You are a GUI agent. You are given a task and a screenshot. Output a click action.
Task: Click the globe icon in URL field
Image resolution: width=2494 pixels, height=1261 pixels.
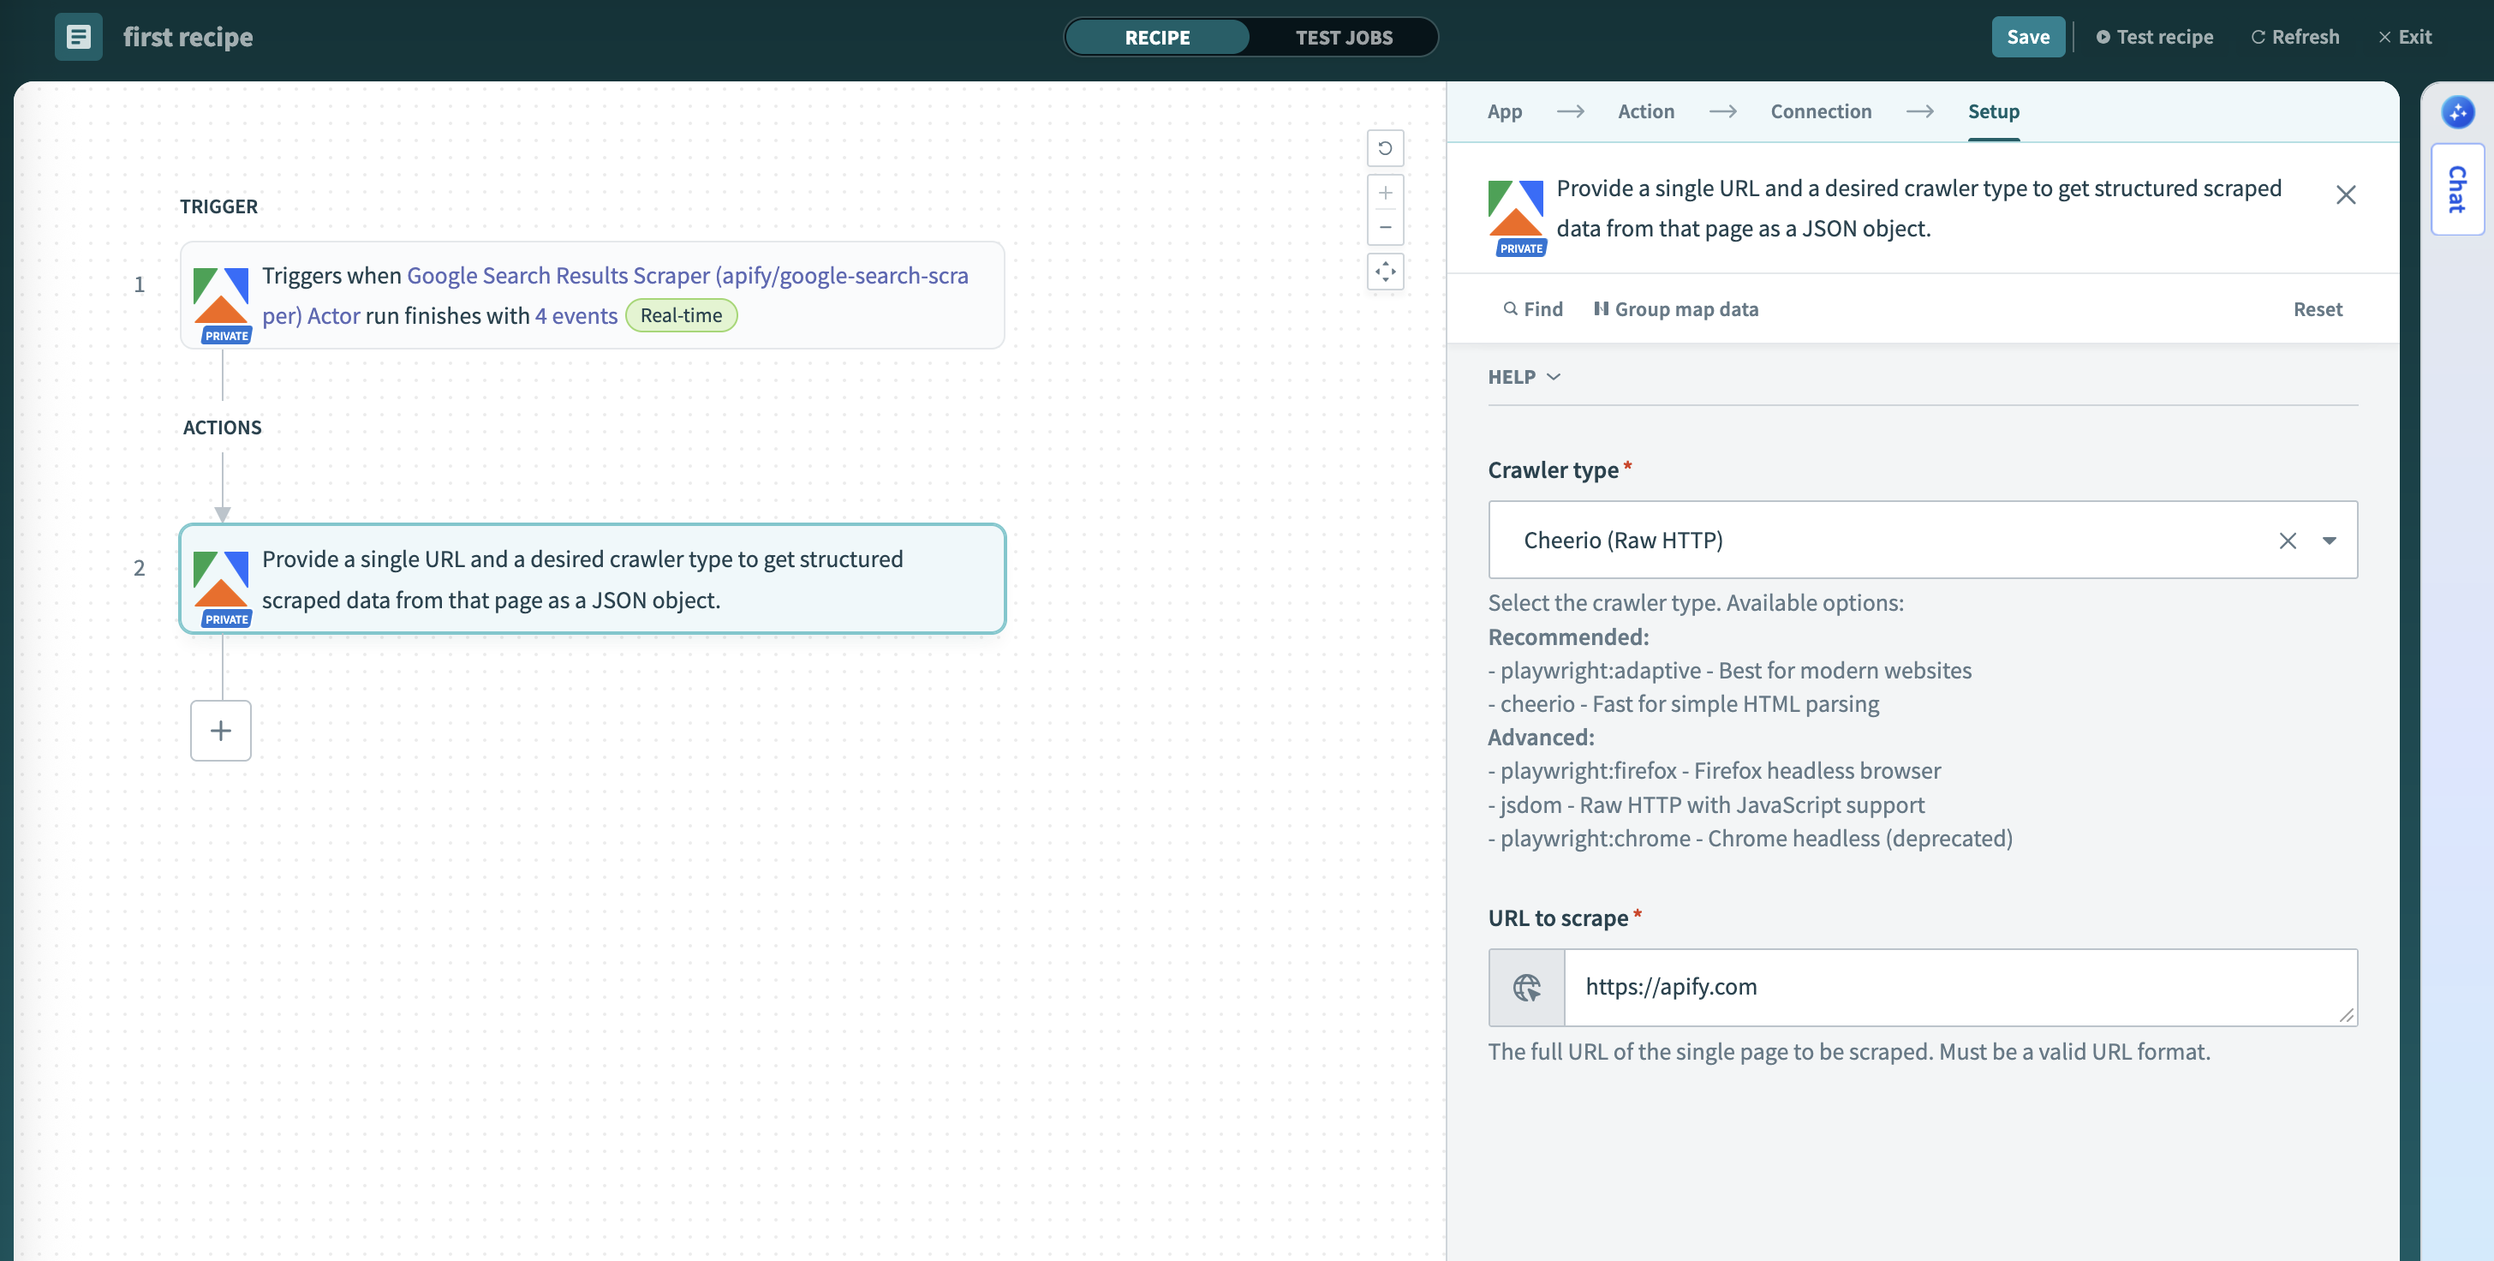click(1527, 987)
